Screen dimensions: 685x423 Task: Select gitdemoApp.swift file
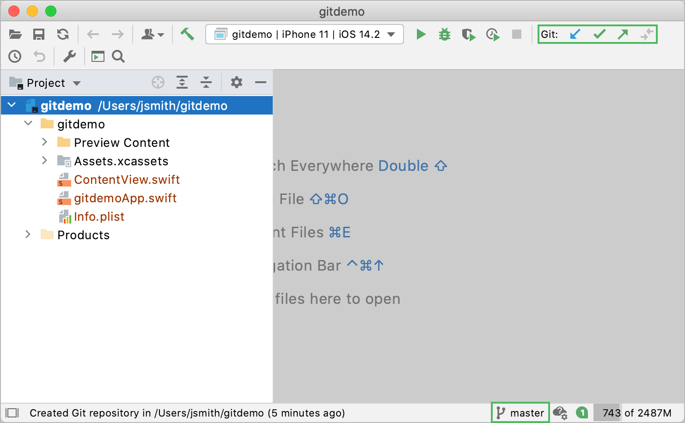[125, 198]
